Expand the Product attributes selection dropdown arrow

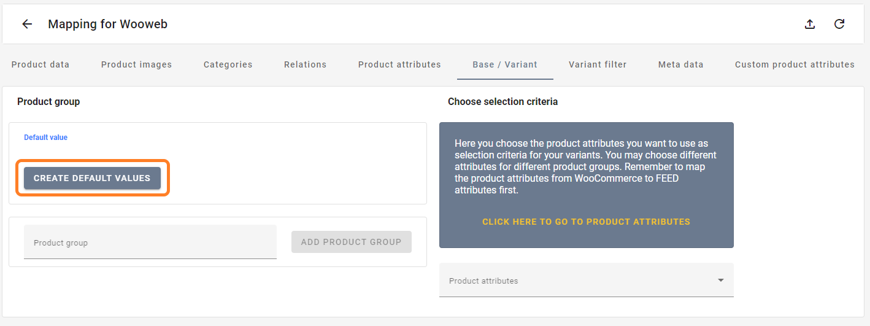coord(720,281)
